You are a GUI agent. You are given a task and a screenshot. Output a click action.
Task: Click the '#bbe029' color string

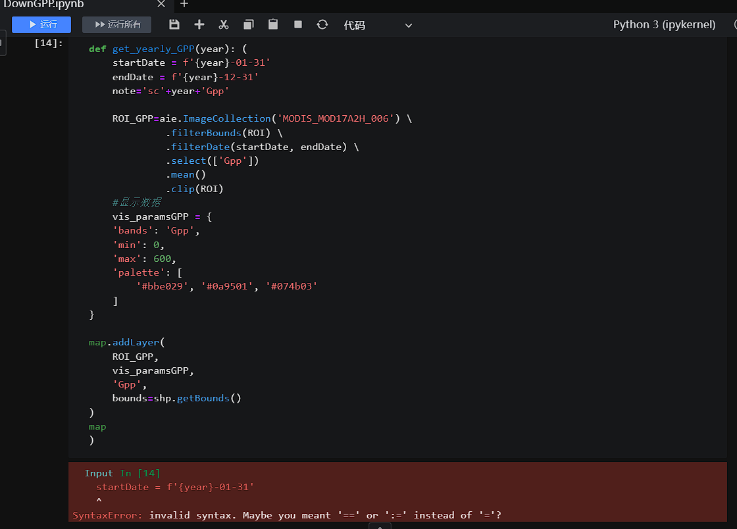pos(162,287)
